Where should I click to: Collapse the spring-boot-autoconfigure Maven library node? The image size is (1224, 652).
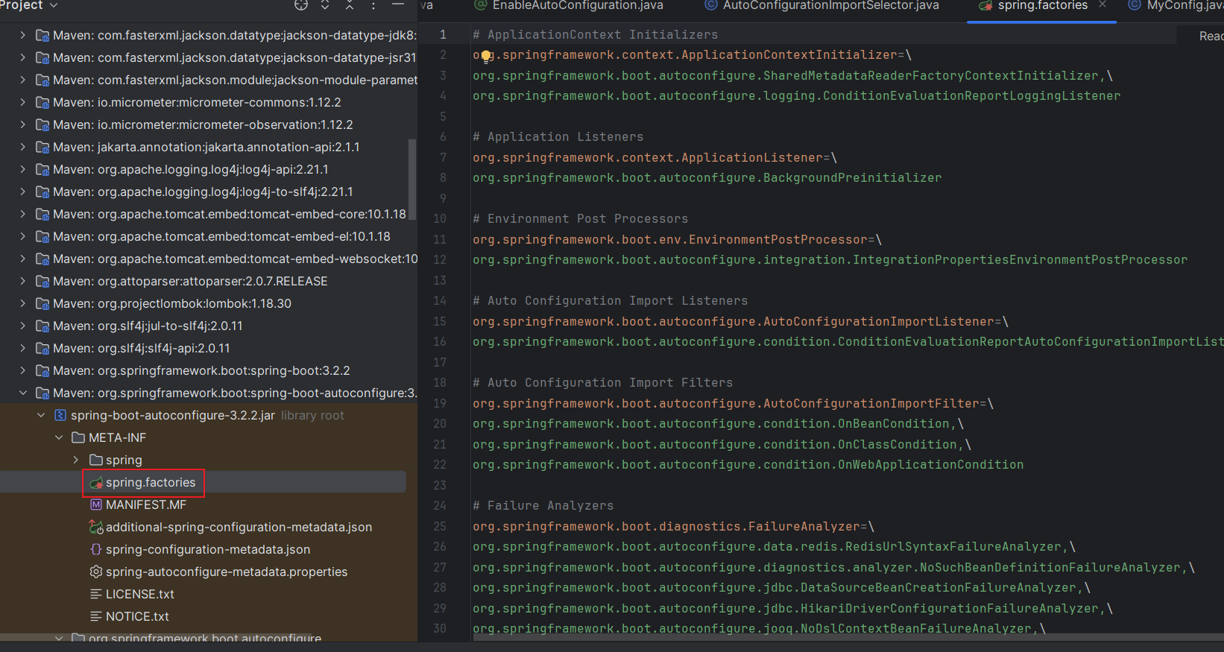(22, 393)
